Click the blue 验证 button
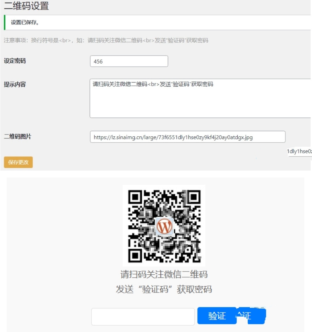Viewport: 312px width, 332px height. click(217, 316)
